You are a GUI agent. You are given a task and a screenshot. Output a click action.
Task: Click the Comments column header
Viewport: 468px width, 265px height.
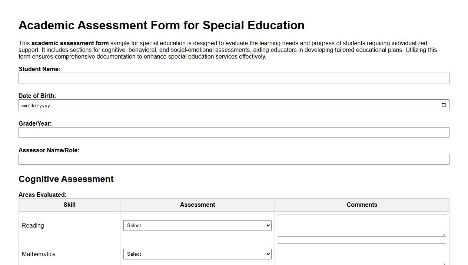[x=362, y=205]
